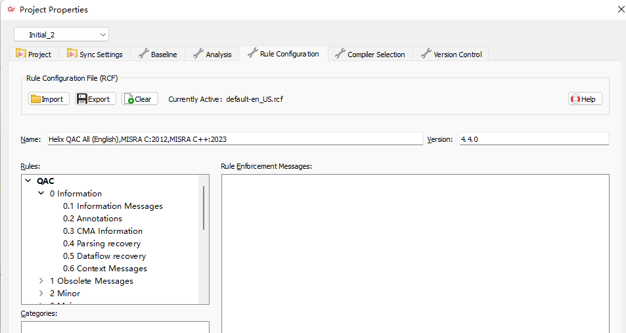Expand the 2 Minor rule group
The image size is (626, 333).
pyautogui.click(x=41, y=294)
